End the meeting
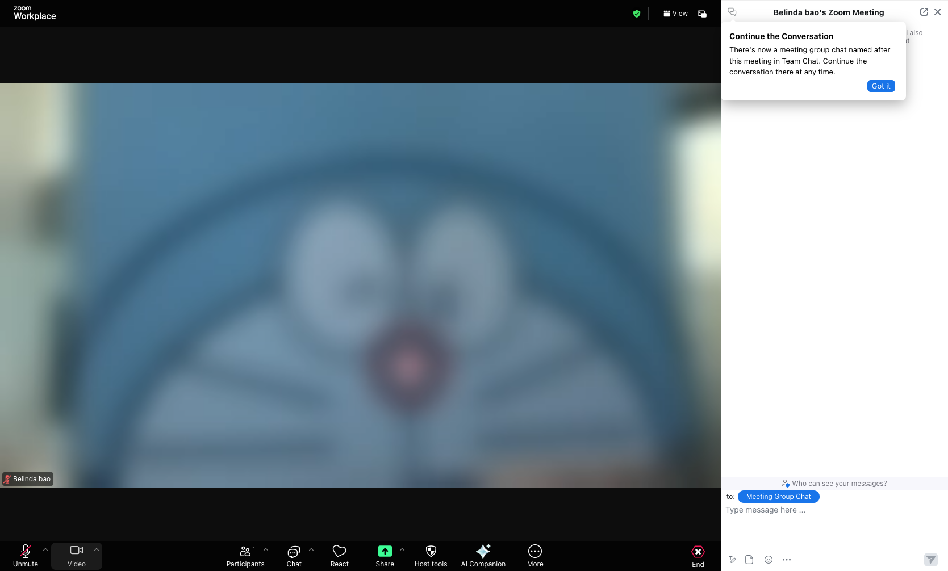 pyautogui.click(x=698, y=556)
